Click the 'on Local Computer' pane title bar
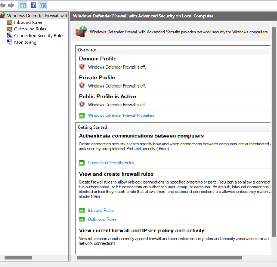This screenshot has width=277, height=267. (x=174, y=16)
